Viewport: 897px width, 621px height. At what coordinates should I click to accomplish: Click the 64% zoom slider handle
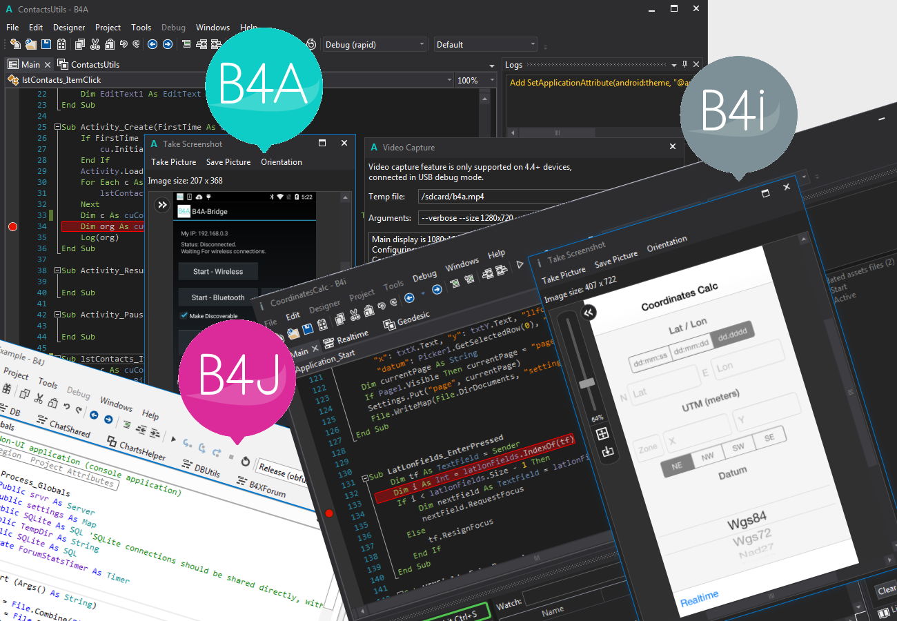[586, 383]
